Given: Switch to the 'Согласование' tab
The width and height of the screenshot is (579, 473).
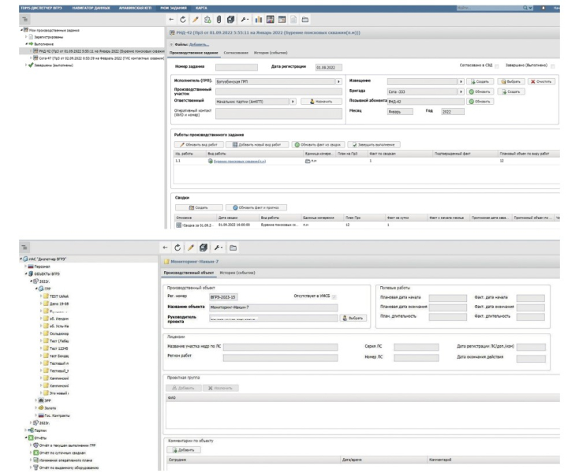Looking at the screenshot, I should coord(236,53).
